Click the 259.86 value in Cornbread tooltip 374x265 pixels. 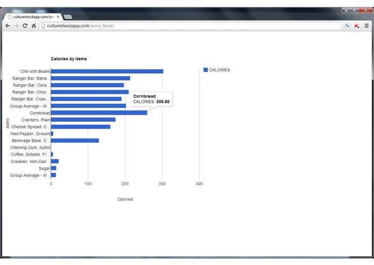(x=163, y=102)
